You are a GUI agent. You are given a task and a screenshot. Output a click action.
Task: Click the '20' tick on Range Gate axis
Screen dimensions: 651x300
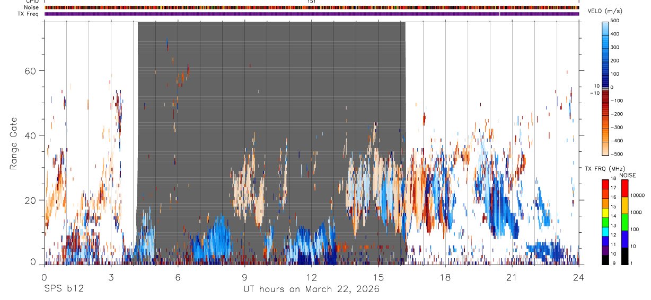coord(31,200)
